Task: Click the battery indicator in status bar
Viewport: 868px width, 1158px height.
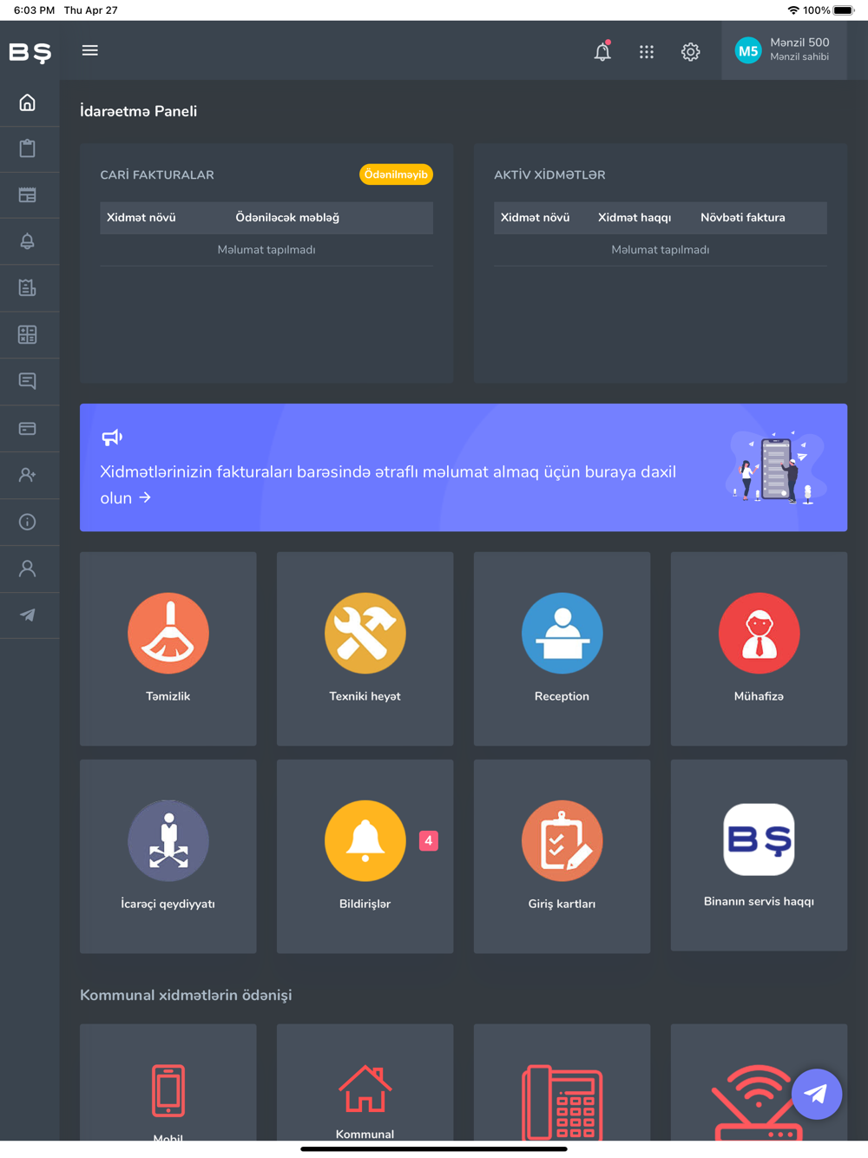Action: point(844,10)
